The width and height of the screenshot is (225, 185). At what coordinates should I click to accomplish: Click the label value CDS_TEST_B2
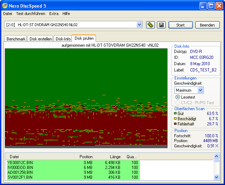[203, 70]
